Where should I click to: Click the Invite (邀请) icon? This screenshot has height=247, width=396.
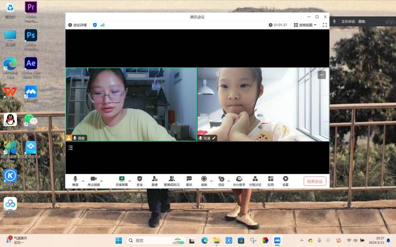[x=154, y=181]
